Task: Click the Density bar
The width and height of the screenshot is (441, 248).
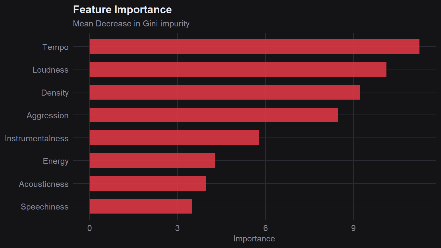Action: pos(225,92)
